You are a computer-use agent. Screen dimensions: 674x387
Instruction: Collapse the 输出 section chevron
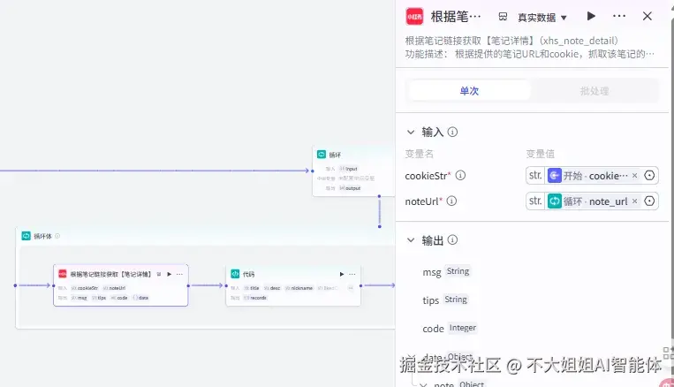[x=411, y=240]
